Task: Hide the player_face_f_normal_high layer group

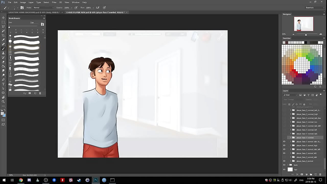Action: click(284, 145)
